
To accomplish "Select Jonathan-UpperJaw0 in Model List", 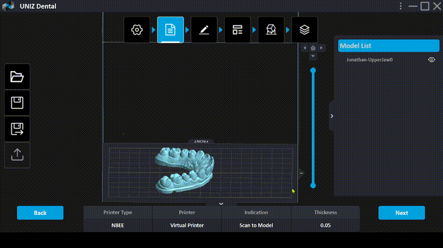I will pyautogui.click(x=370, y=60).
